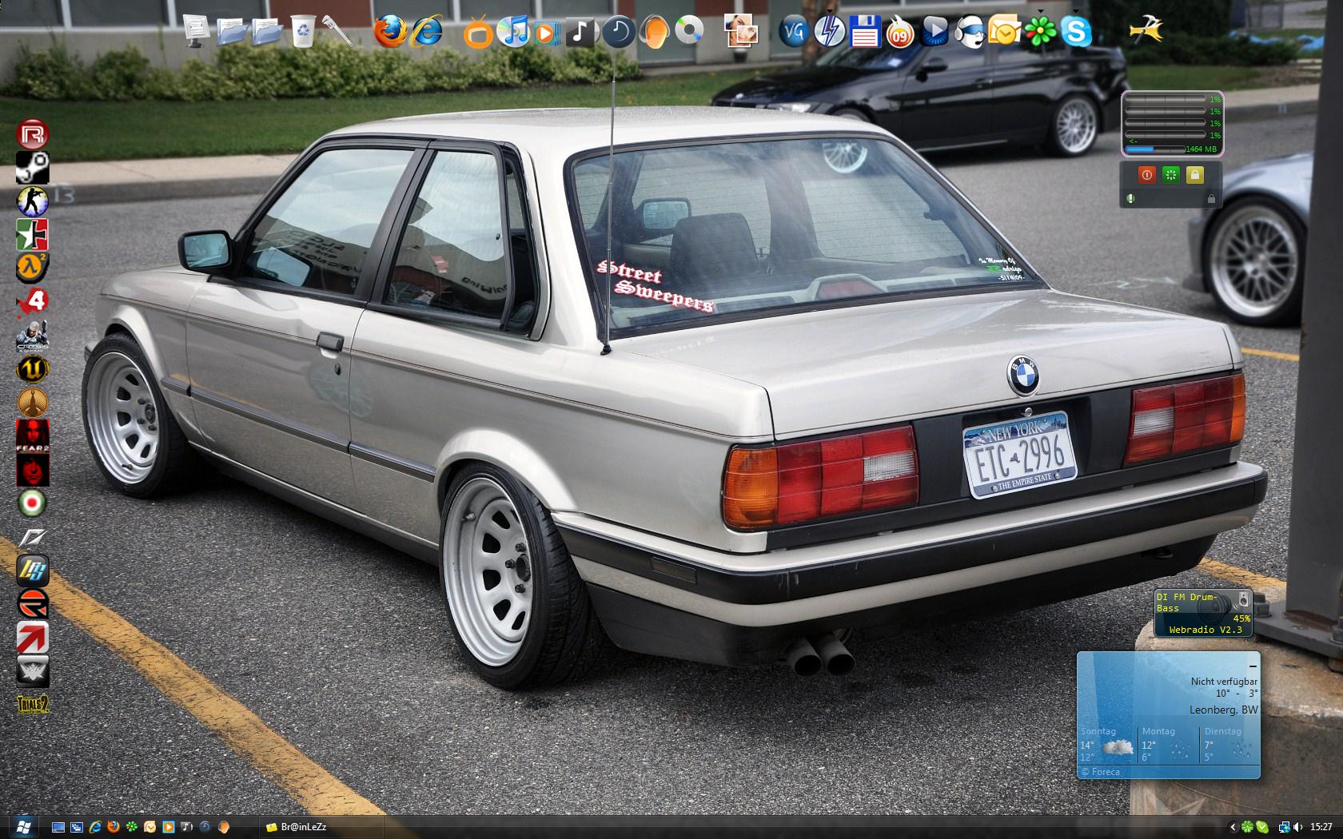
Task: Open the volume icon in the system tray
Action: pos(1297,827)
